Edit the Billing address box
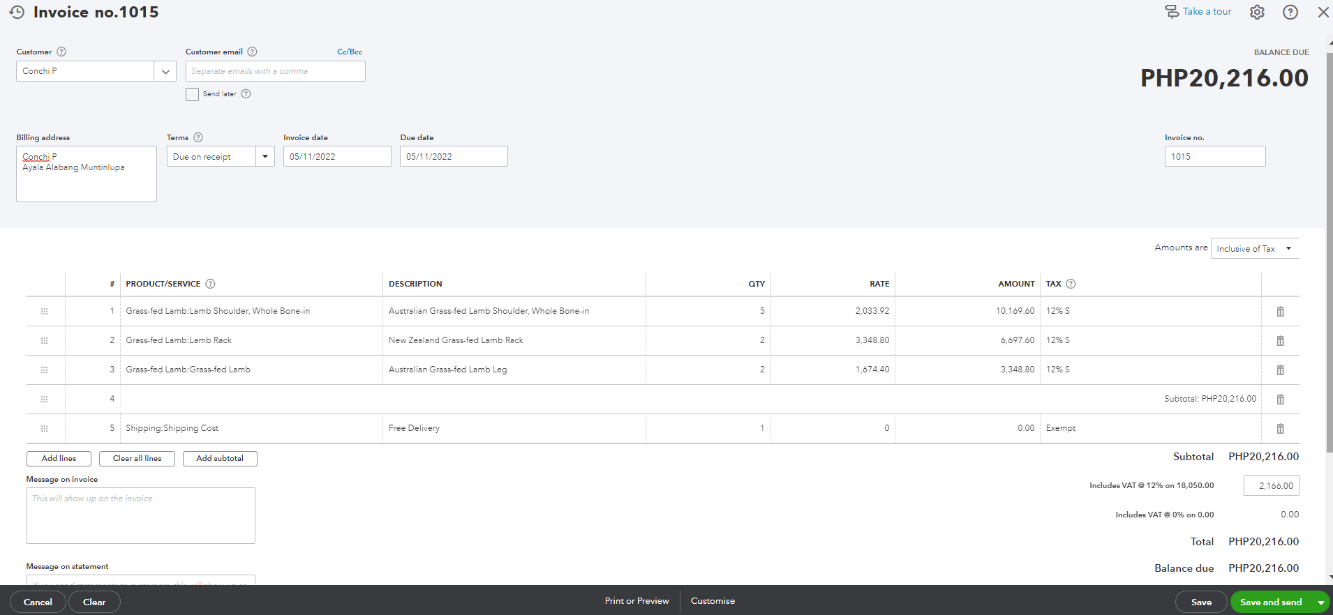The image size is (1333, 615). [87, 174]
